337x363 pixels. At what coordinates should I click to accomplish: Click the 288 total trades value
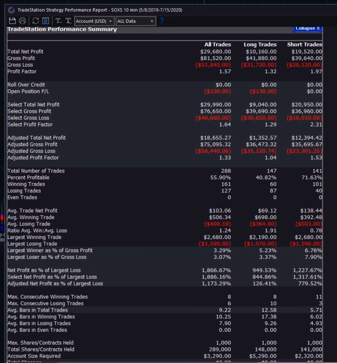[x=226, y=170]
